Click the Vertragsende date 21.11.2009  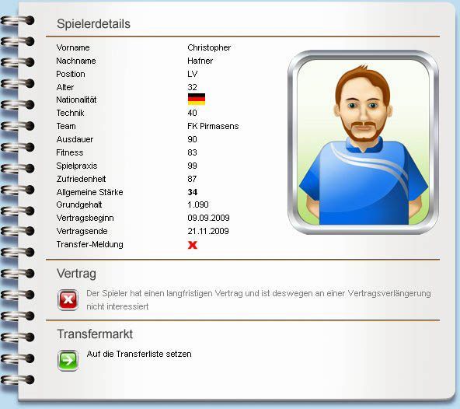[x=208, y=231]
